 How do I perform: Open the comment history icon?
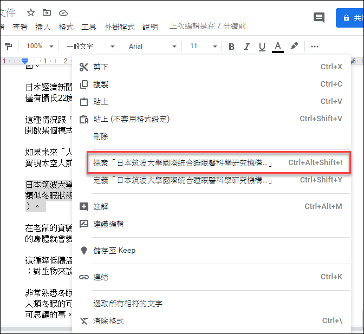click(x=319, y=18)
